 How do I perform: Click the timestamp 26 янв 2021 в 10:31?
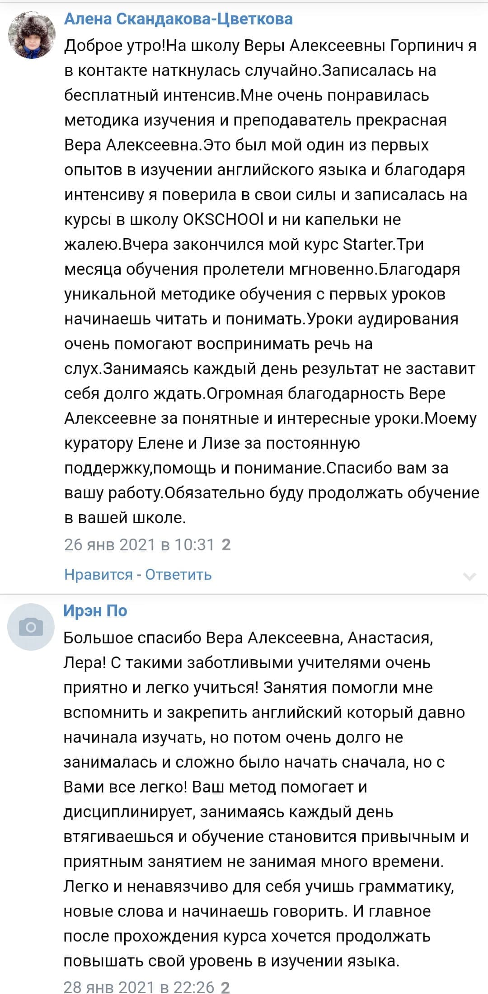pyautogui.click(x=139, y=544)
